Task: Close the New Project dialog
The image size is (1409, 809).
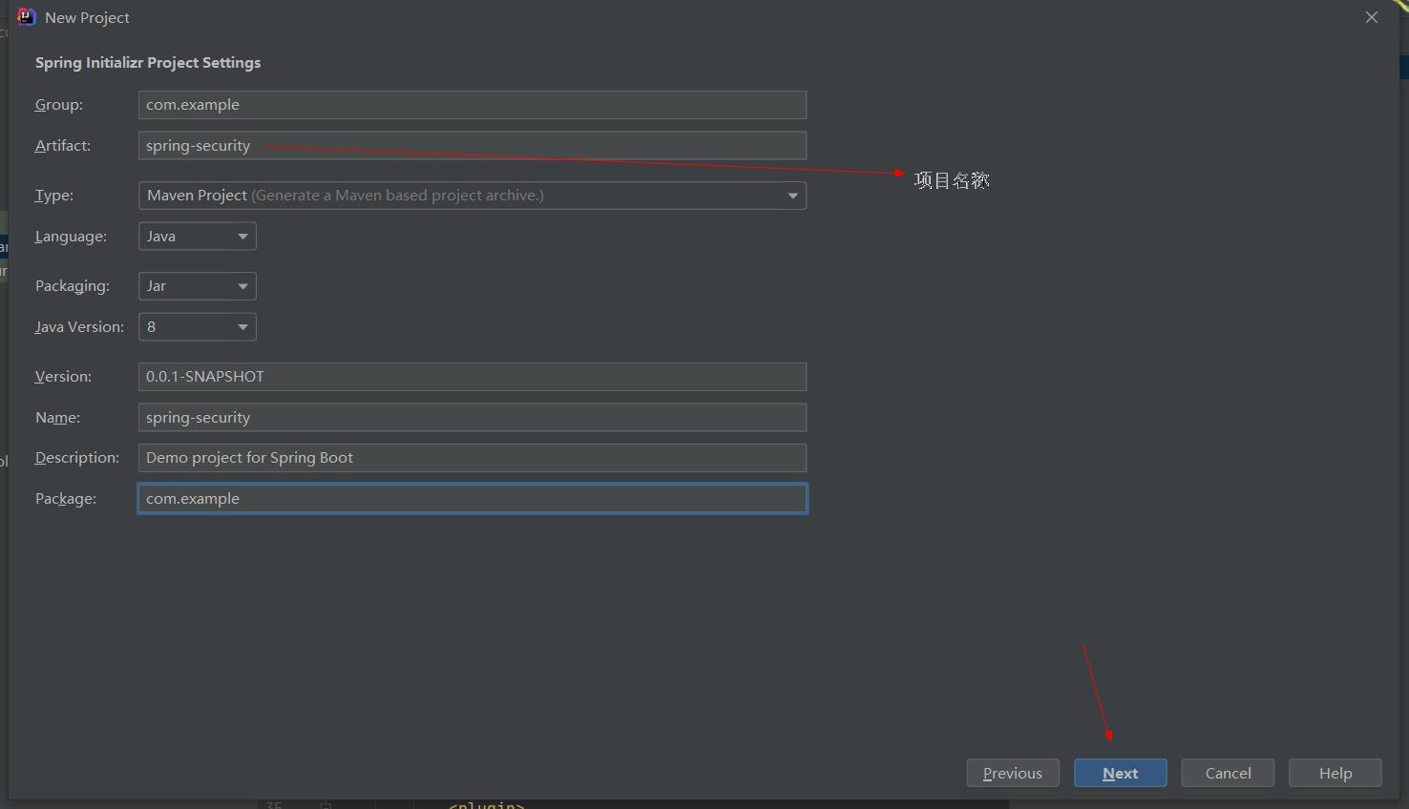Action: pyautogui.click(x=1372, y=17)
